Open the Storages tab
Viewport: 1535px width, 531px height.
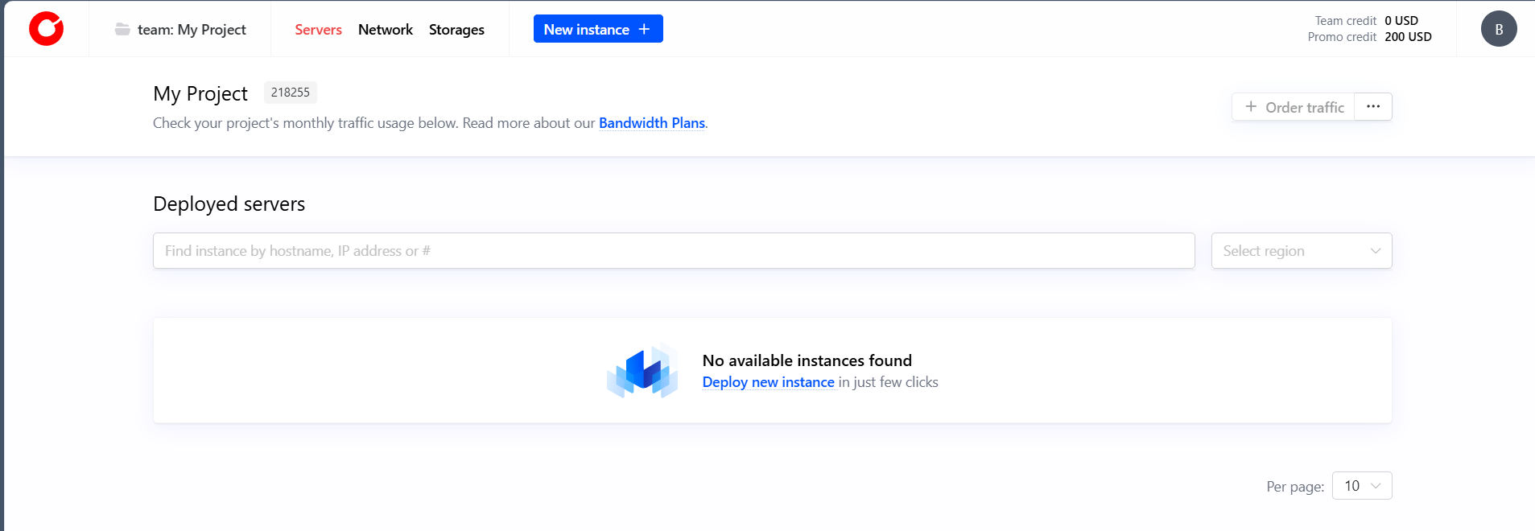pyautogui.click(x=456, y=30)
